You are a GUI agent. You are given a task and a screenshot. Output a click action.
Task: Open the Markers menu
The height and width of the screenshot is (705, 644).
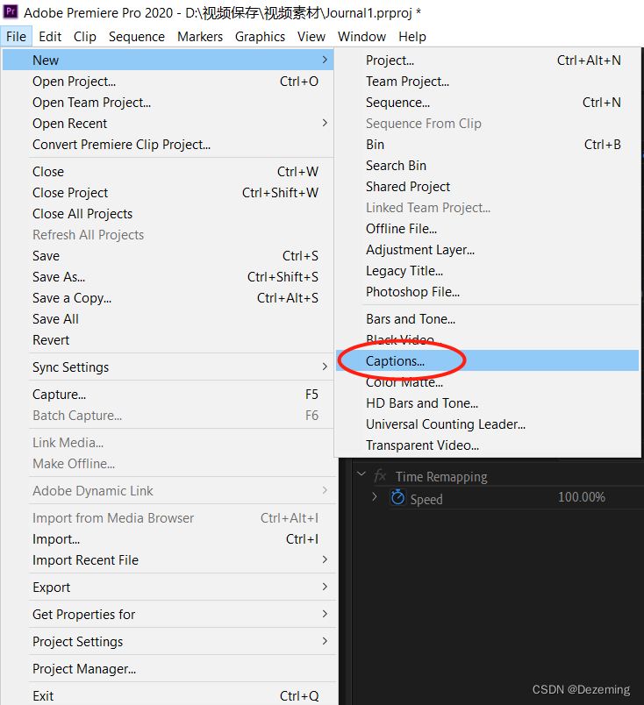click(x=200, y=37)
